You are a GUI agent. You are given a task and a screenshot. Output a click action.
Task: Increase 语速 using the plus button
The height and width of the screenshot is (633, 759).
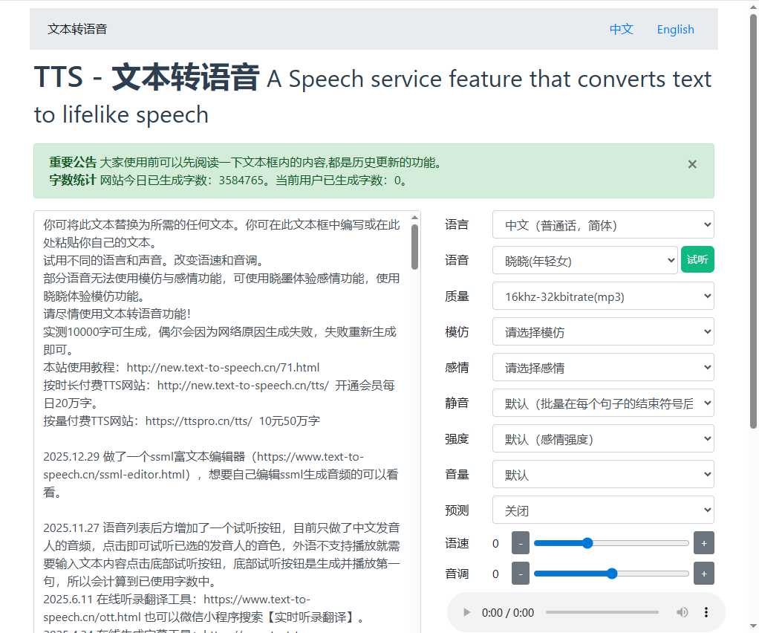tap(703, 543)
